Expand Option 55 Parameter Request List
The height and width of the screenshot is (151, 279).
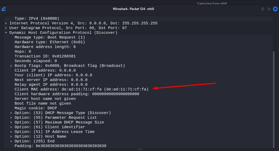[x=11, y=118]
